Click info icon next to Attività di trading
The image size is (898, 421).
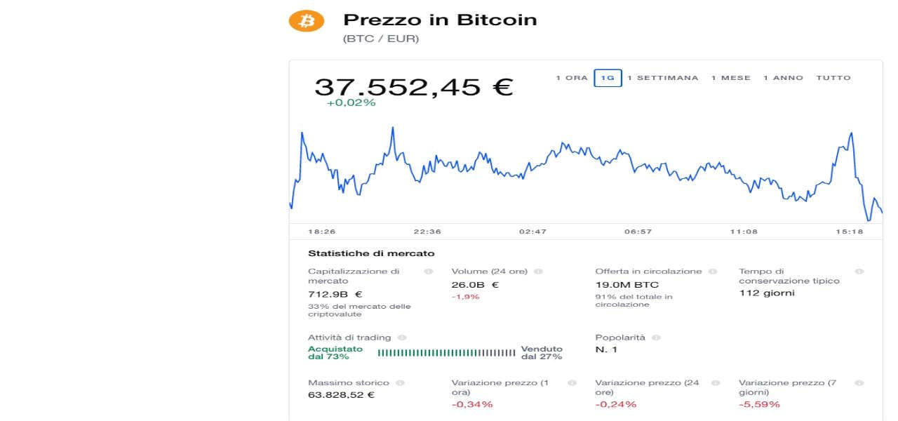(402, 338)
